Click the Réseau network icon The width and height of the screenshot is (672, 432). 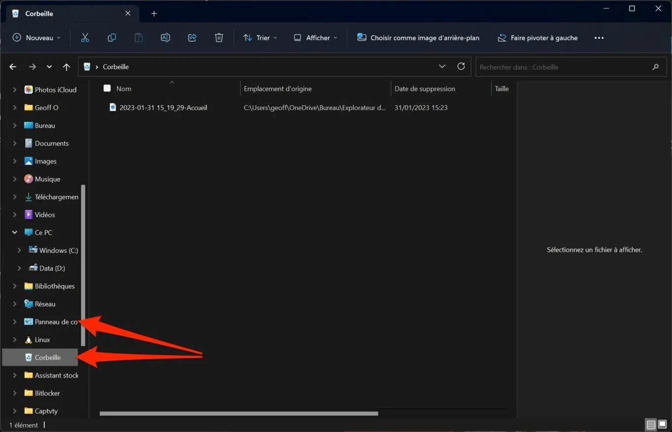tap(29, 304)
